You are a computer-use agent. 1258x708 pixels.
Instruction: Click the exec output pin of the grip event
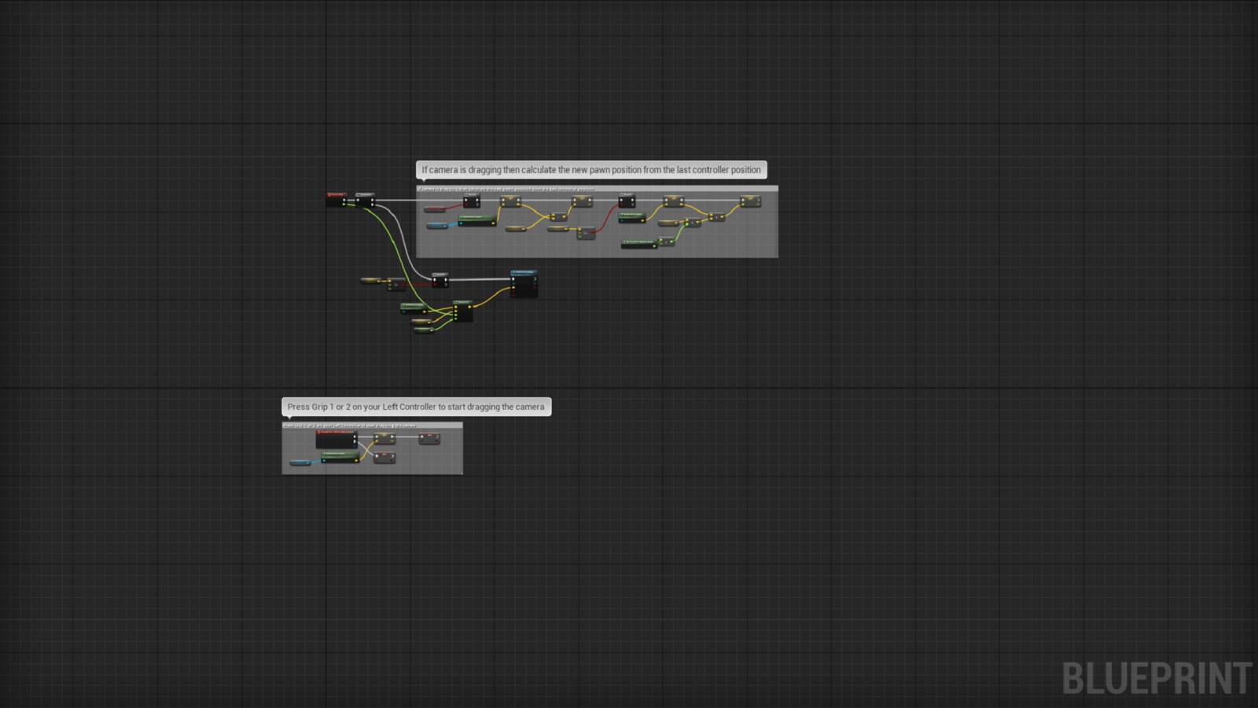click(x=355, y=436)
